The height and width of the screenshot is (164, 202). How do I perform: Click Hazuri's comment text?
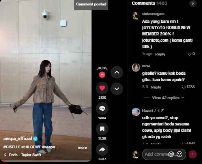166,127
